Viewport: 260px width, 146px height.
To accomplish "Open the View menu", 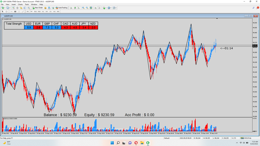I will coord(7,5).
